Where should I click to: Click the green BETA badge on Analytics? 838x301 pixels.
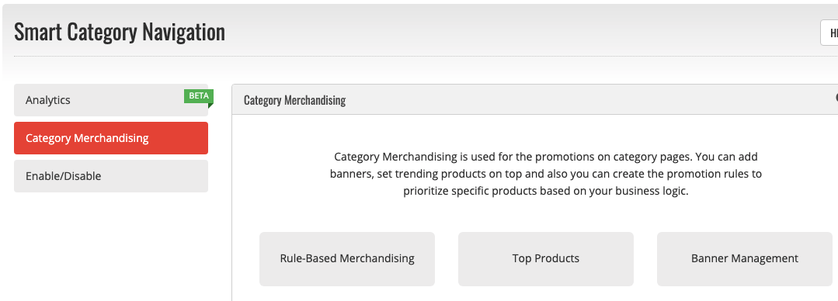[198, 96]
